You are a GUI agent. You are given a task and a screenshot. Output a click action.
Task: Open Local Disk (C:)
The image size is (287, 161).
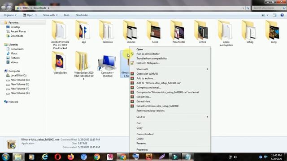(x=18, y=76)
